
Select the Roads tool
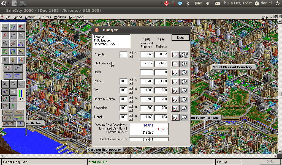(5, 43)
